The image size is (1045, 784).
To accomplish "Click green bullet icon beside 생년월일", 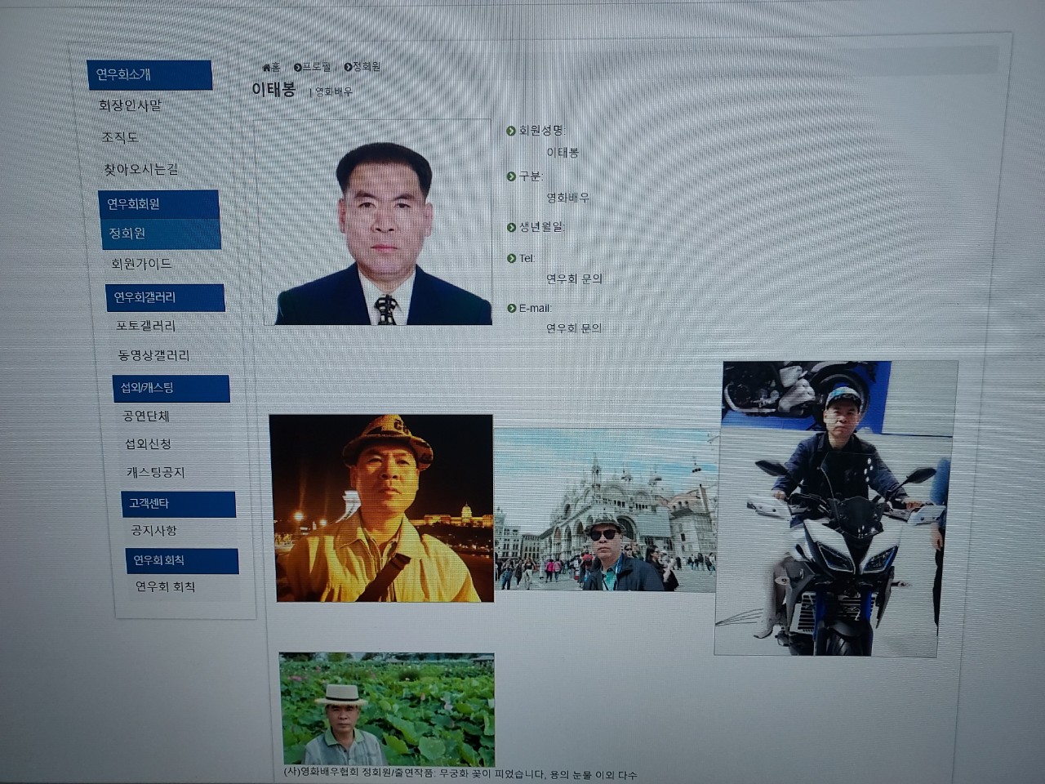I will tap(511, 227).
